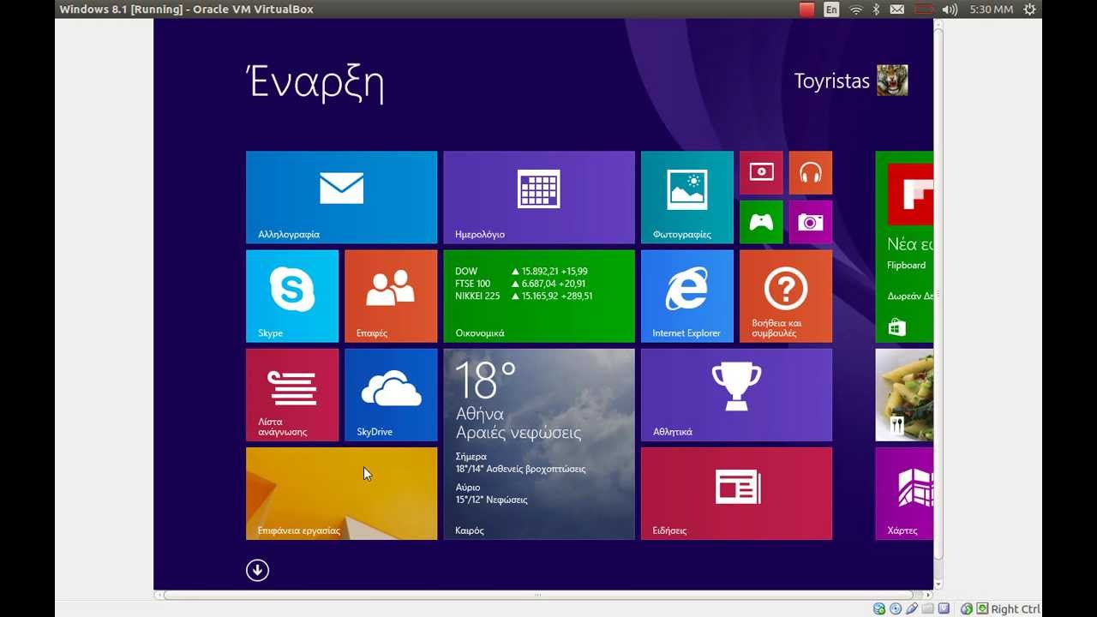Viewport: 1097px width, 617px height.
Task: Open the 5:30 MM clock menu
Action: [x=992, y=9]
